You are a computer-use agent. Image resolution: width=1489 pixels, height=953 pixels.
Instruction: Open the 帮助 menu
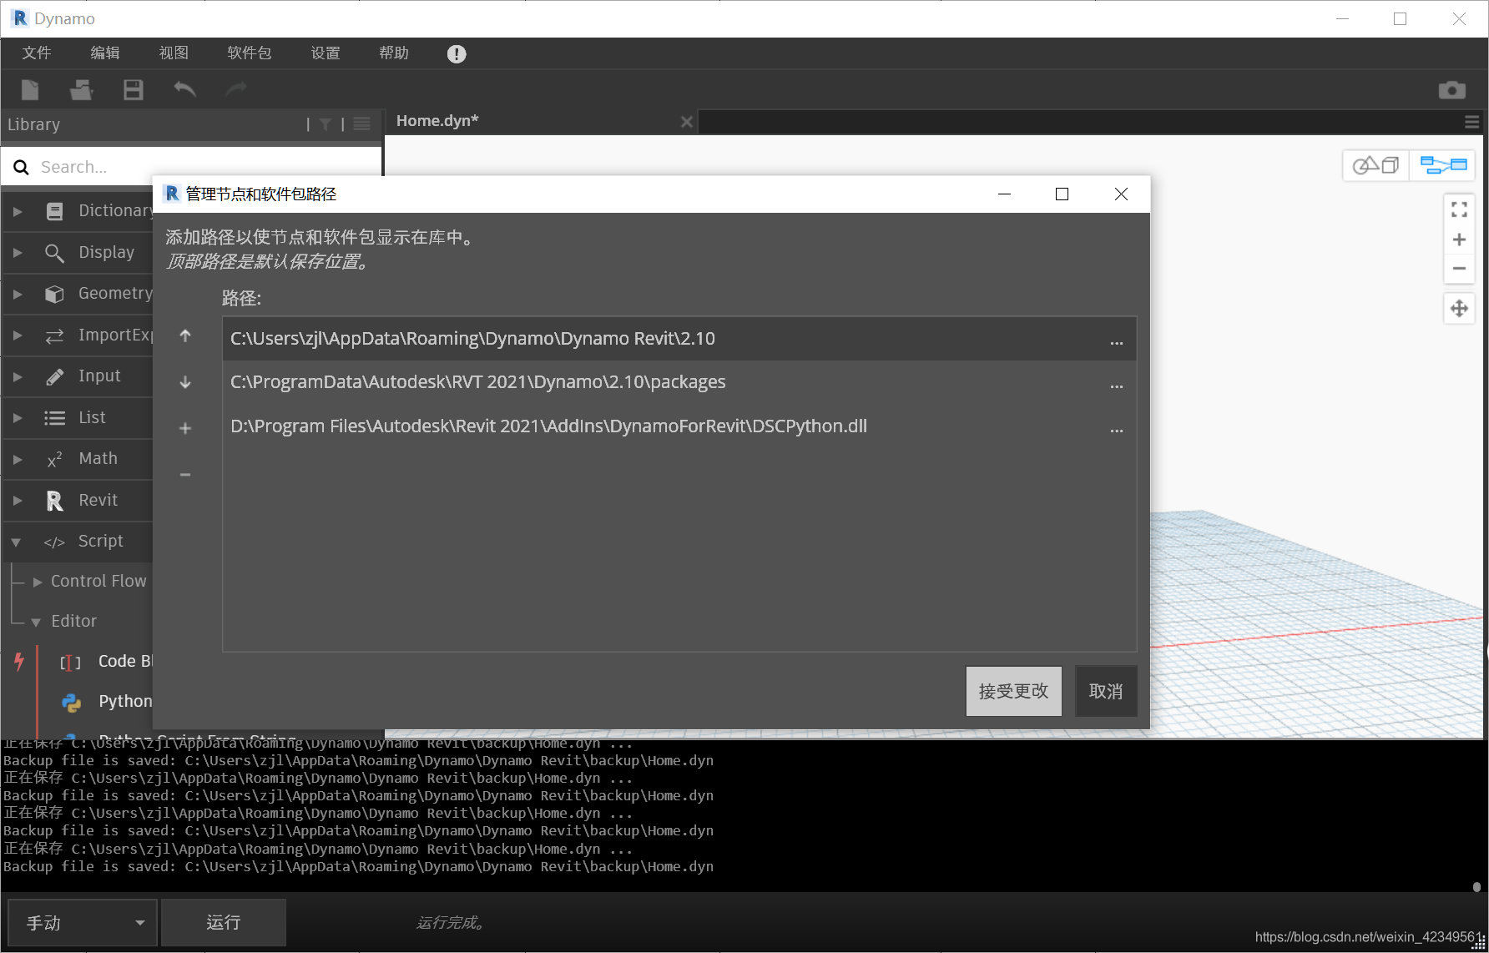click(394, 53)
